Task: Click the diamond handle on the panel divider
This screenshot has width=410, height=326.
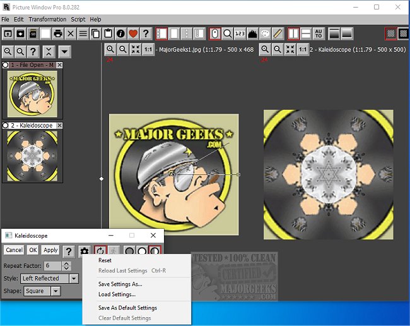Action: 102,179
